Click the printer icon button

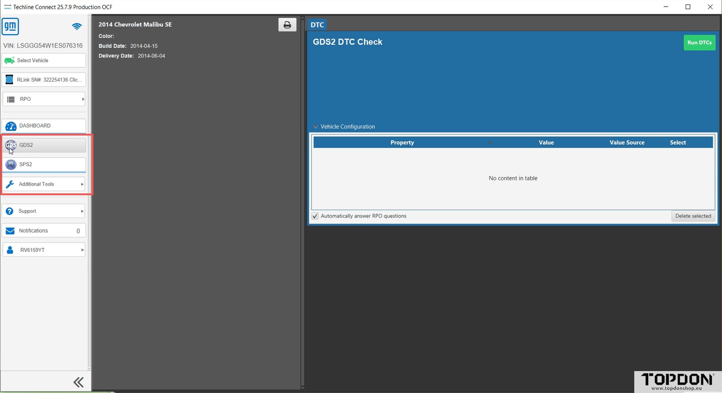click(x=287, y=25)
